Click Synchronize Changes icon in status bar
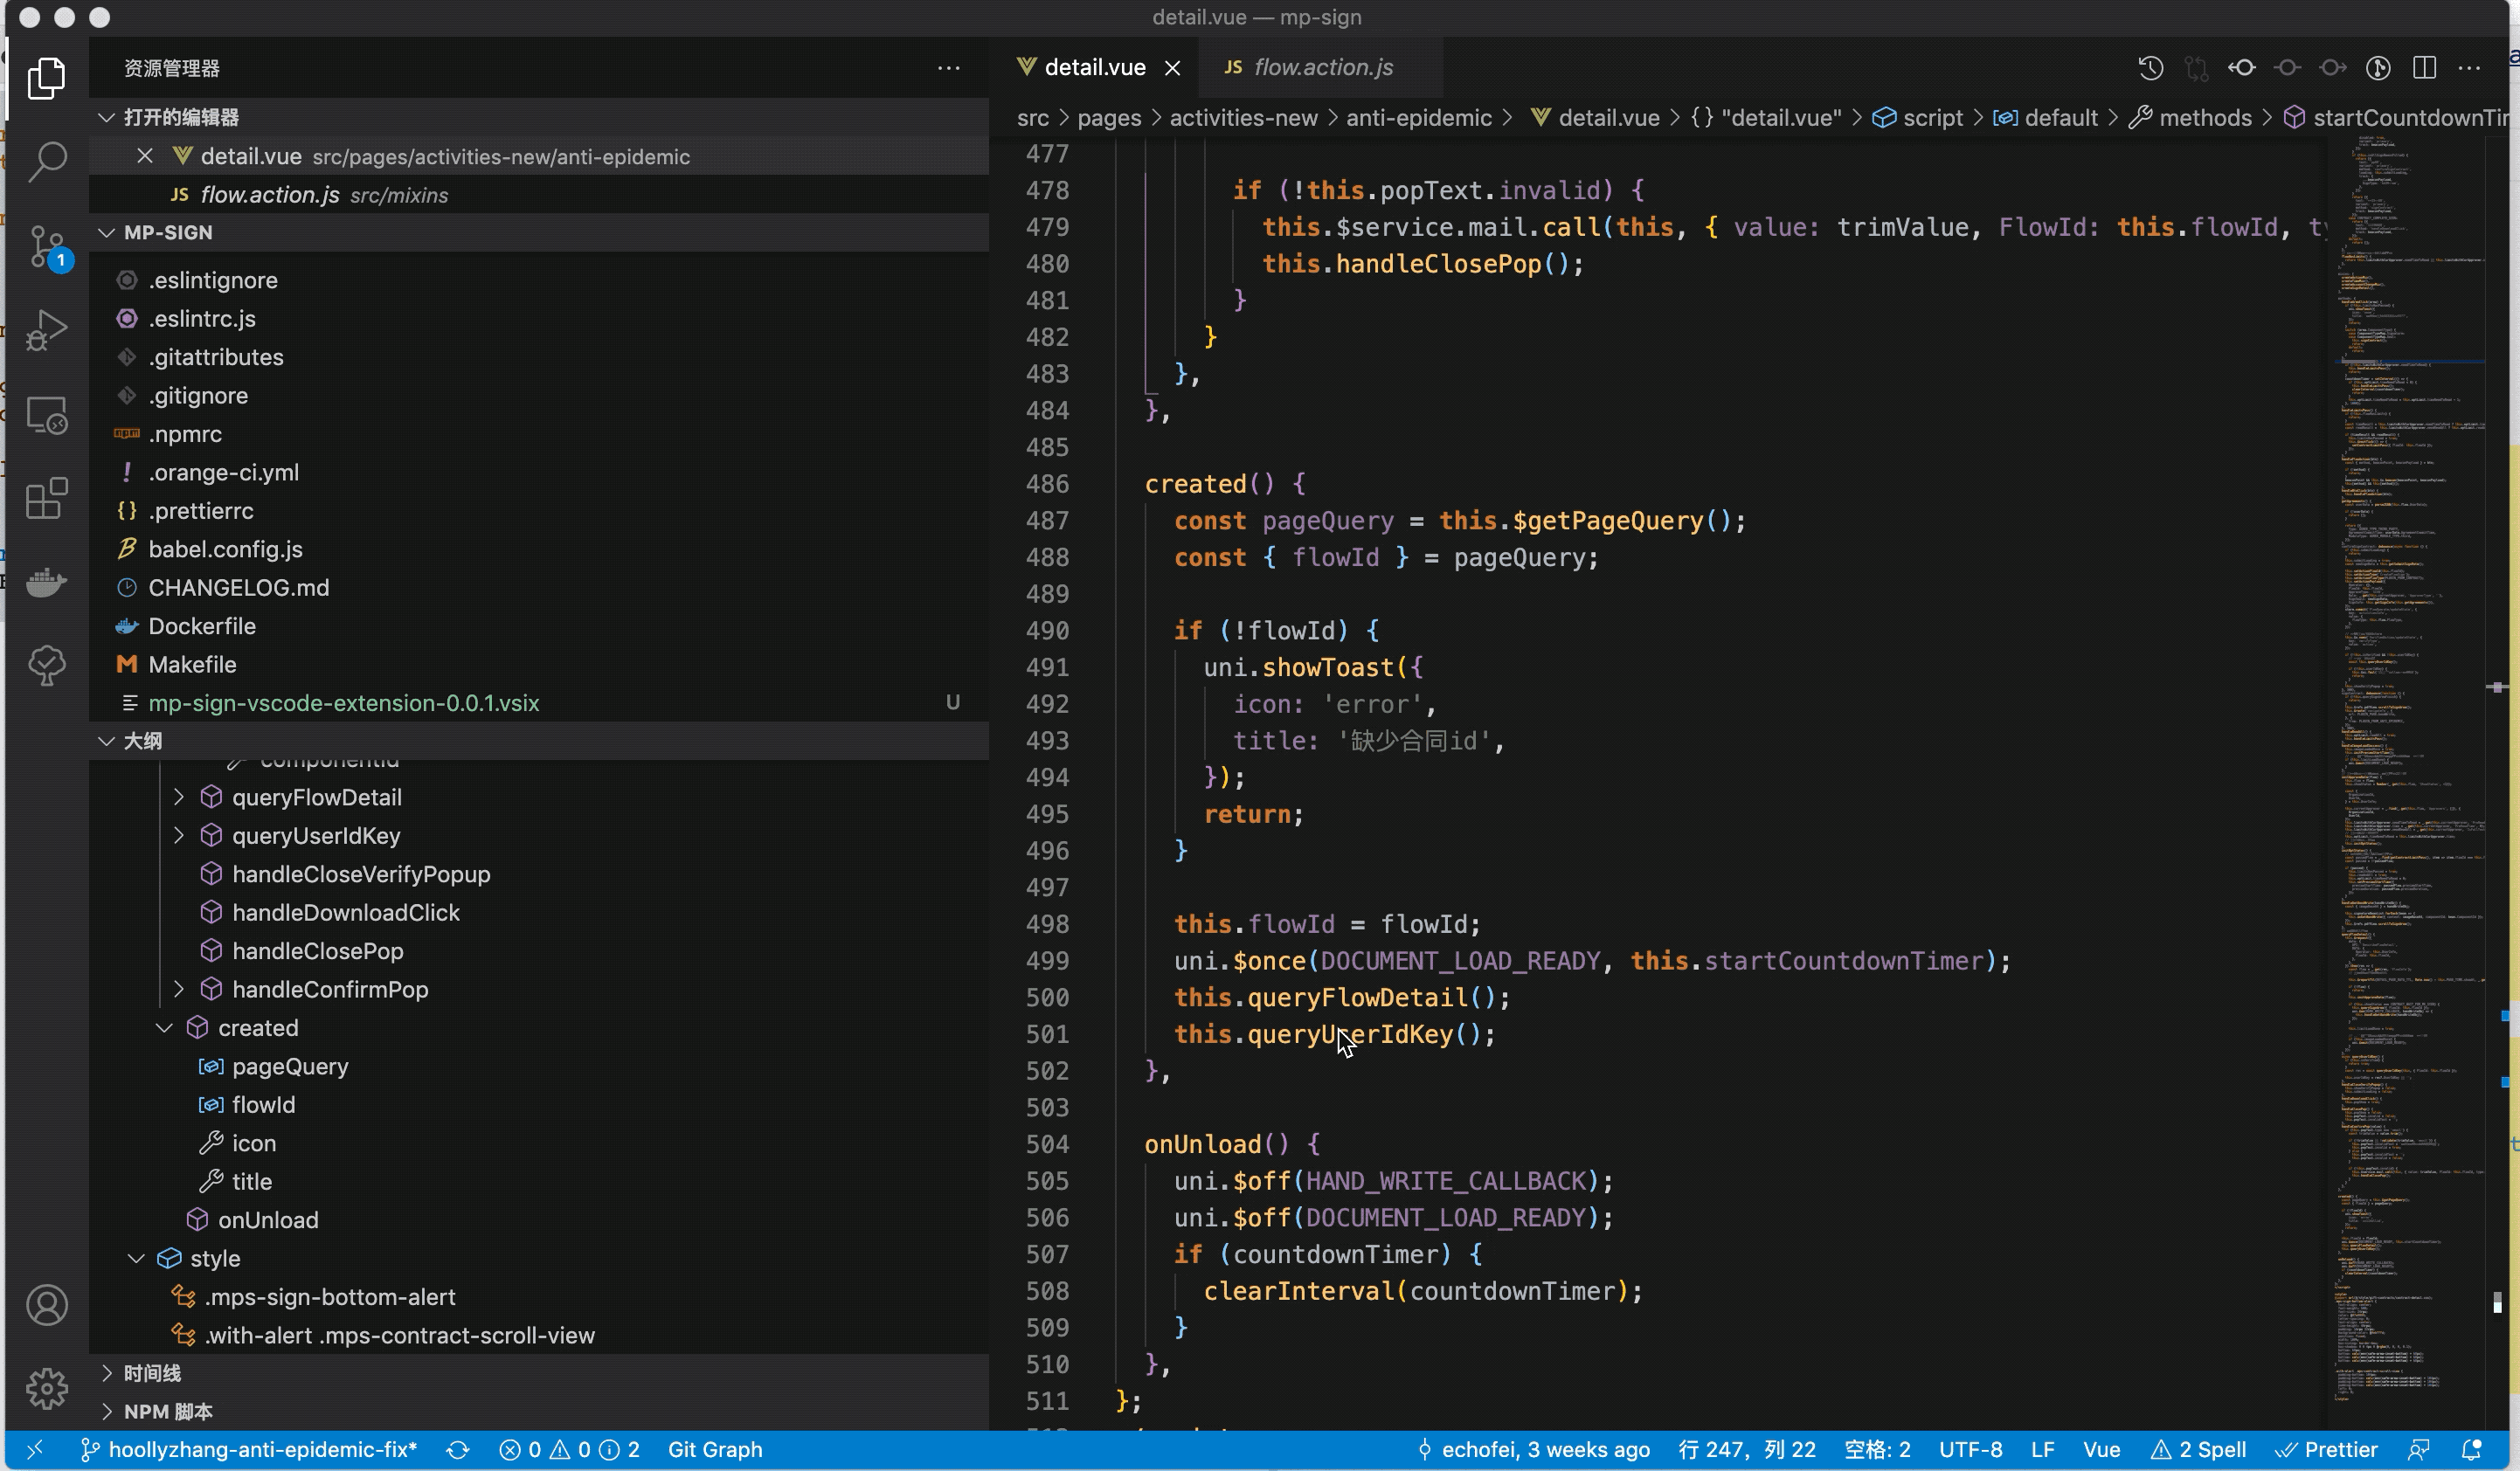This screenshot has width=2520, height=1471. coord(458,1449)
